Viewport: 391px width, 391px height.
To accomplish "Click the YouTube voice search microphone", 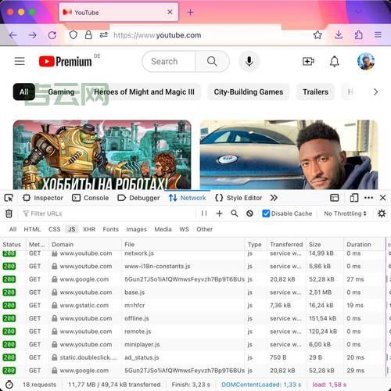I will (x=249, y=62).
